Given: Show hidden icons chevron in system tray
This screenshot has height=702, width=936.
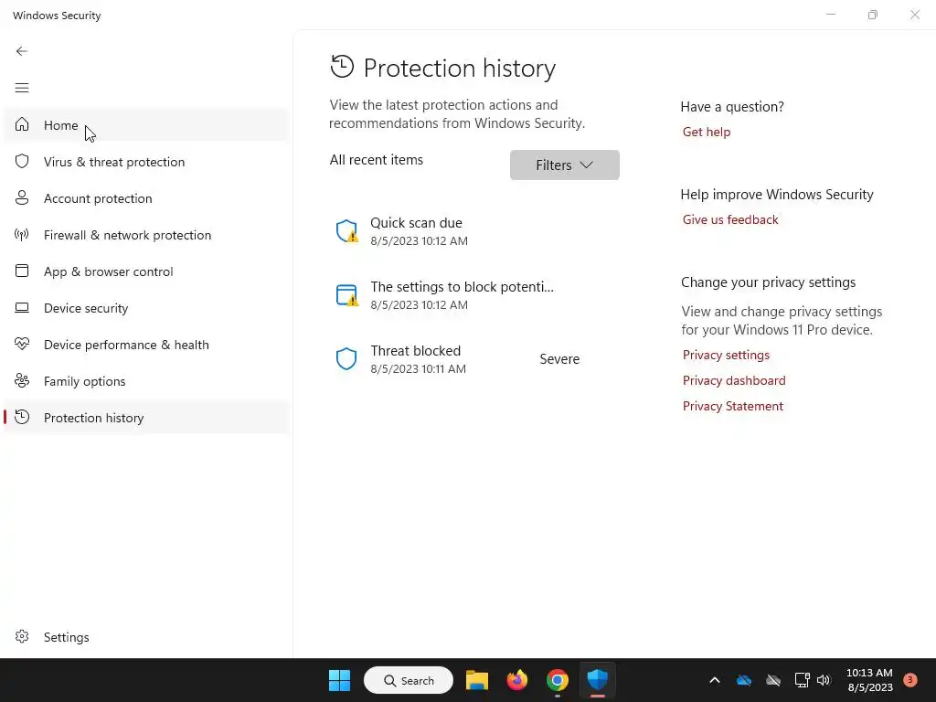Looking at the screenshot, I should (715, 680).
